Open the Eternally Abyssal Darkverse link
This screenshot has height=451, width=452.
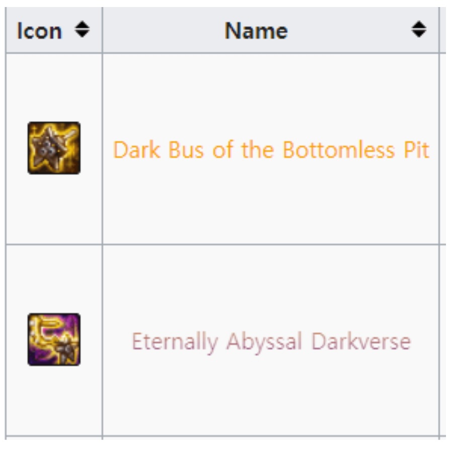click(x=271, y=341)
